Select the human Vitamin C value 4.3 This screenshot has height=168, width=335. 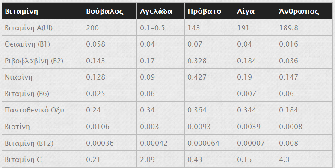pos(284,160)
